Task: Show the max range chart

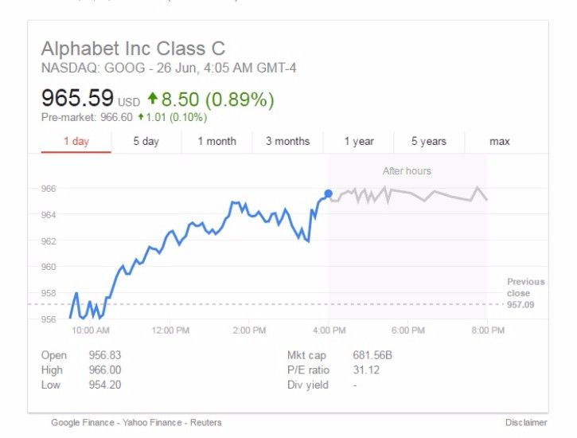Action: [x=500, y=142]
